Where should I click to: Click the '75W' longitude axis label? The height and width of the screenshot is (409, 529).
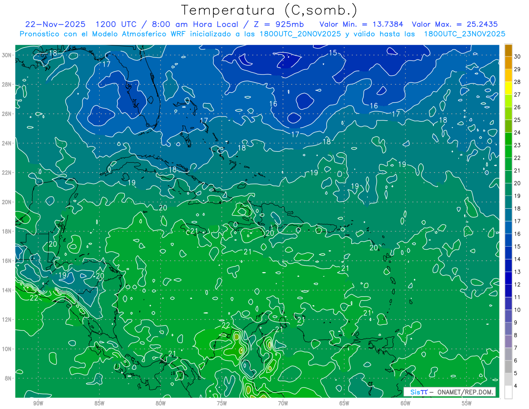click(x=222, y=403)
